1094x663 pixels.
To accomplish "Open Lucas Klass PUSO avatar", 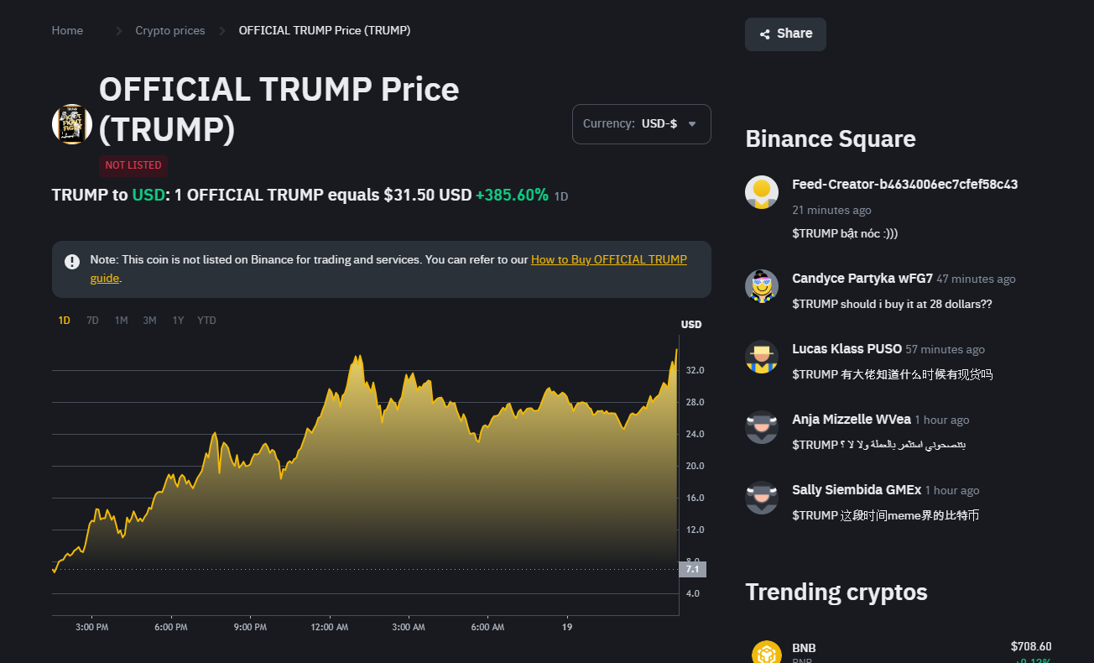I will point(762,357).
